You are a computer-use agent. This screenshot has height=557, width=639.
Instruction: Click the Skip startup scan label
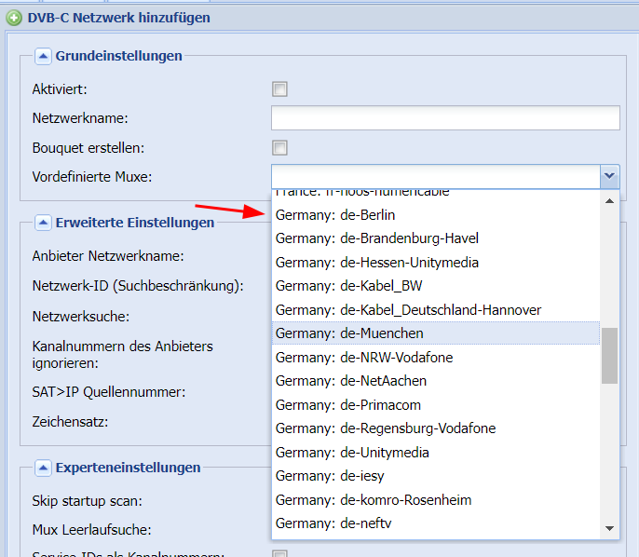pos(88,501)
